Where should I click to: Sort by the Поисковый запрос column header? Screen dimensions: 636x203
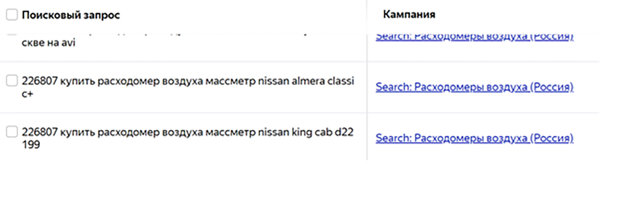pos(71,15)
